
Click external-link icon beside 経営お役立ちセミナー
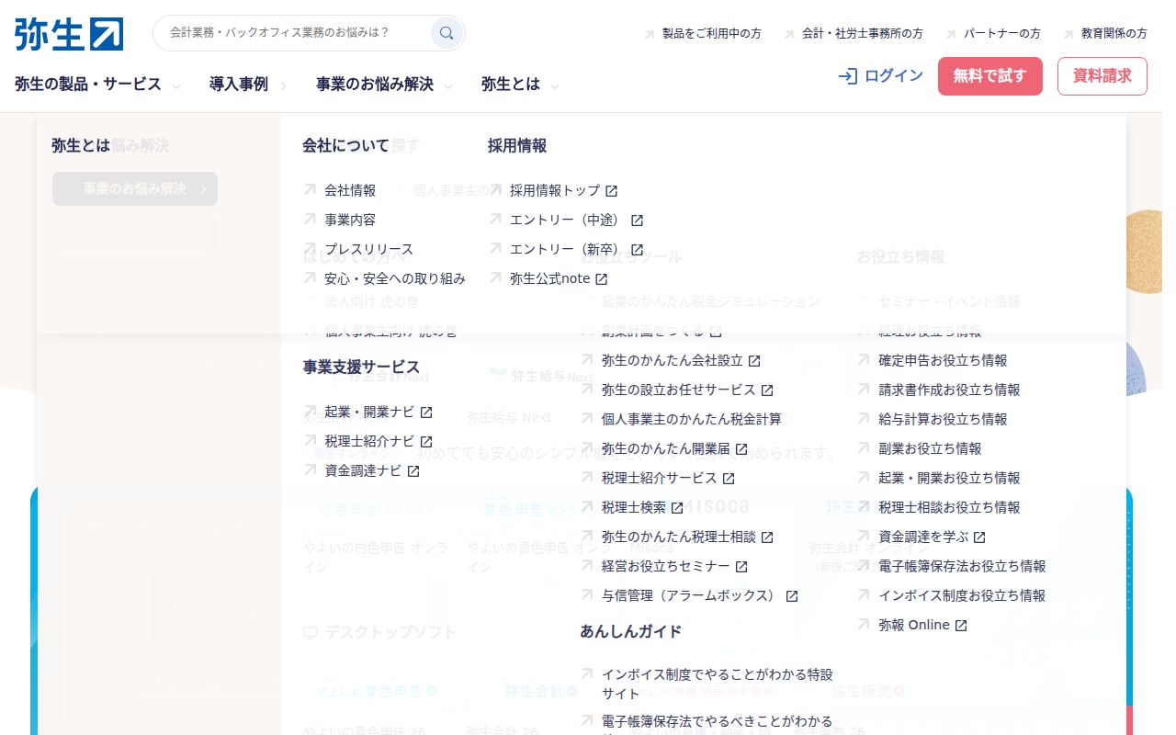coord(741,567)
